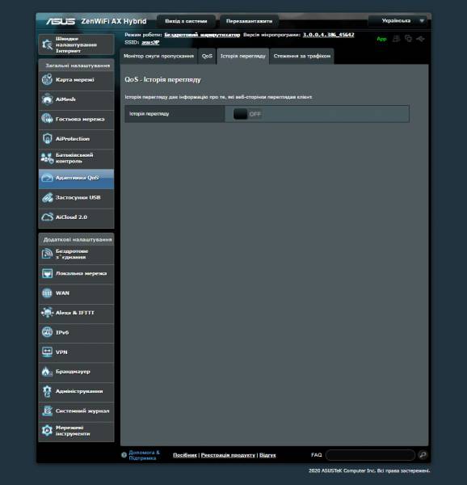Screen dimensions: 467x485
Task: Click Вихід з системи logout button
Action: pyautogui.click(x=186, y=21)
